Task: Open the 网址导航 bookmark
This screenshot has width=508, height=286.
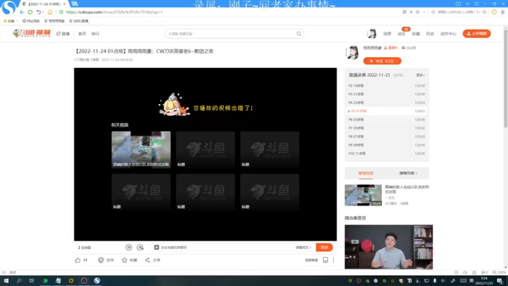Action: pyautogui.click(x=30, y=21)
